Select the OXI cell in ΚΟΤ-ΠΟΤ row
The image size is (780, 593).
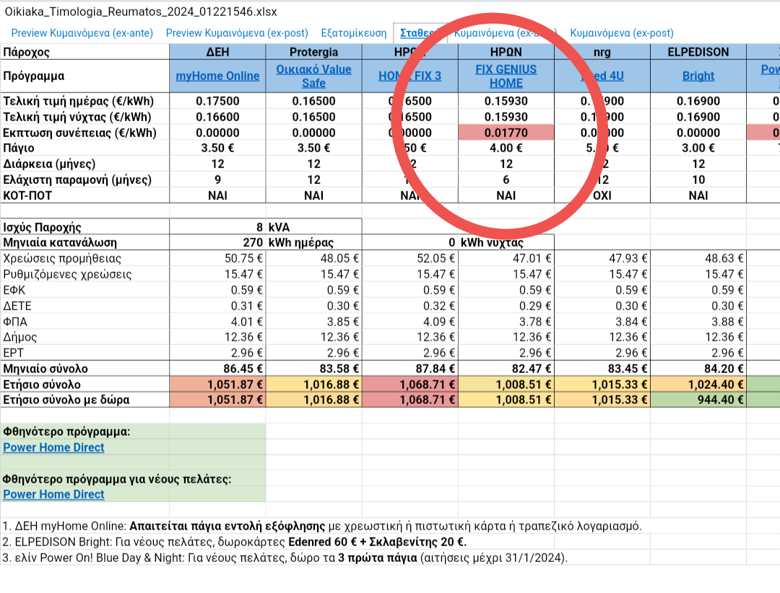click(x=602, y=196)
